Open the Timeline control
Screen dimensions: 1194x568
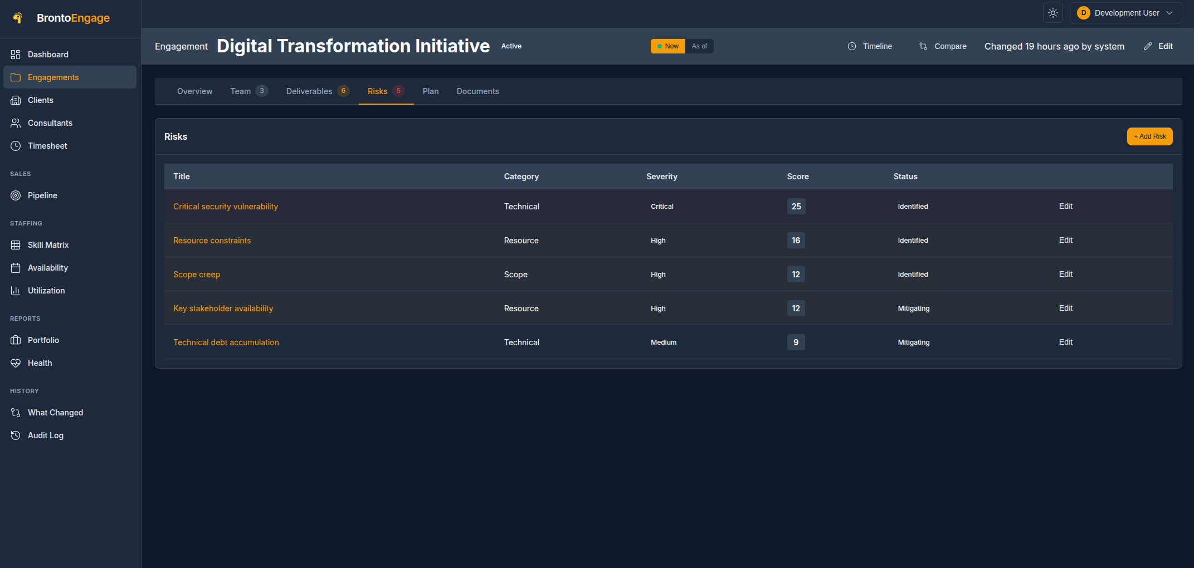coord(870,46)
